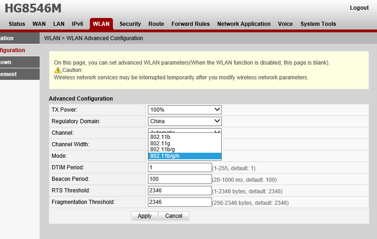The height and width of the screenshot is (239, 377).
Task: Switch to the IPv6 tab
Action: 77,24
